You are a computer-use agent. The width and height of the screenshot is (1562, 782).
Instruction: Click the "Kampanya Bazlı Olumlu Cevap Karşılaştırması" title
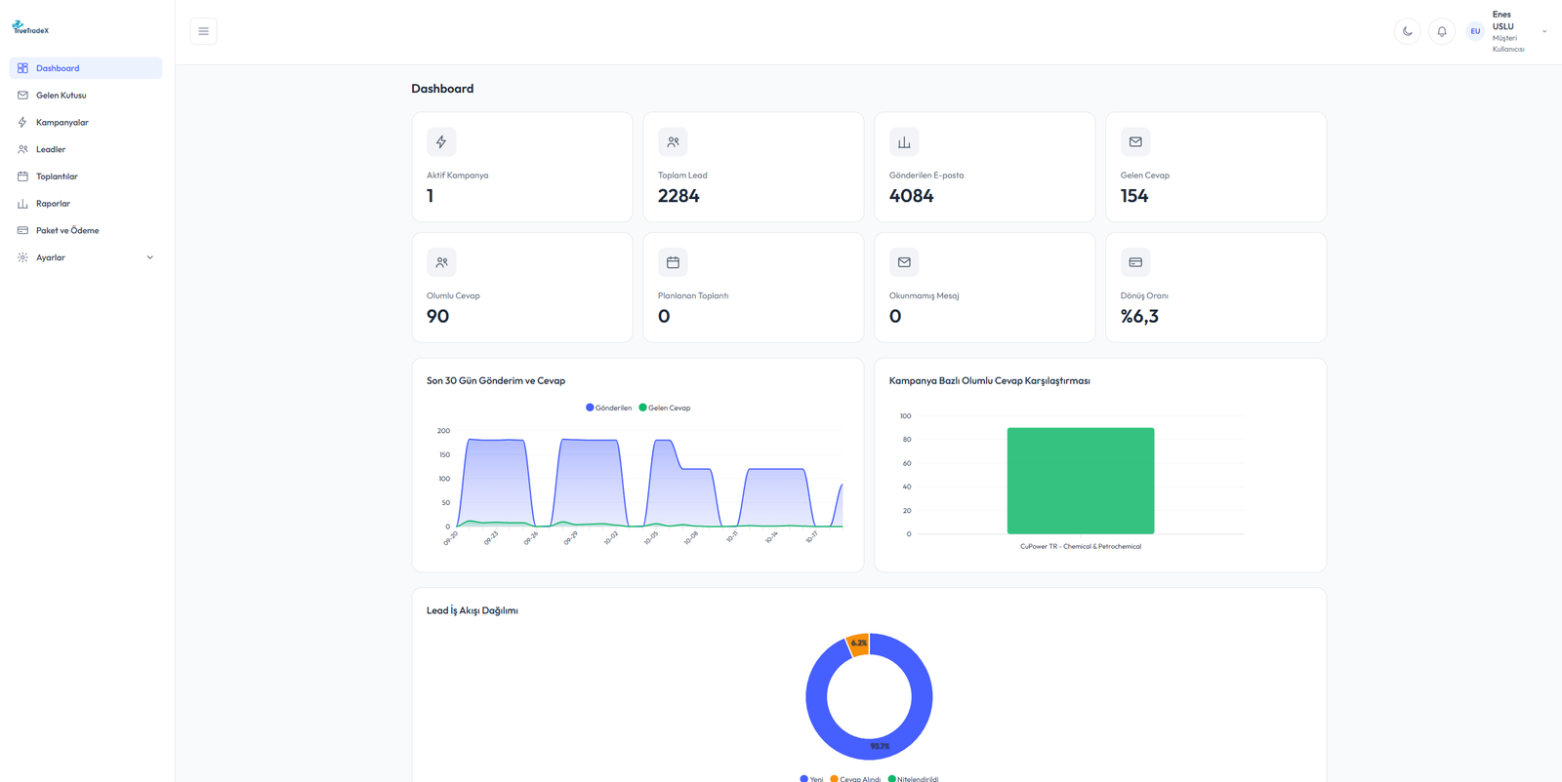pos(989,381)
